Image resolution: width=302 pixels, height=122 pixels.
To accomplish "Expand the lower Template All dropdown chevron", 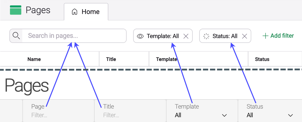I will click(224, 115).
